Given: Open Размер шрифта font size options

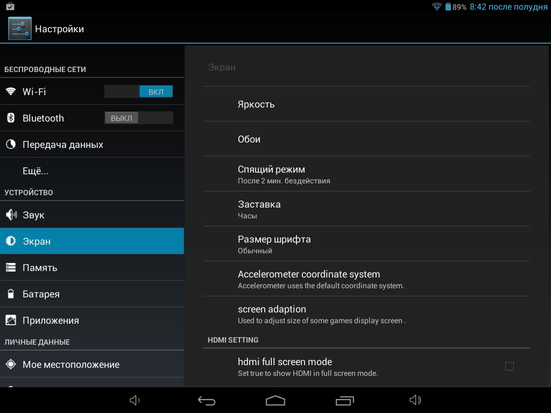Looking at the screenshot, I should coord(366,244).
